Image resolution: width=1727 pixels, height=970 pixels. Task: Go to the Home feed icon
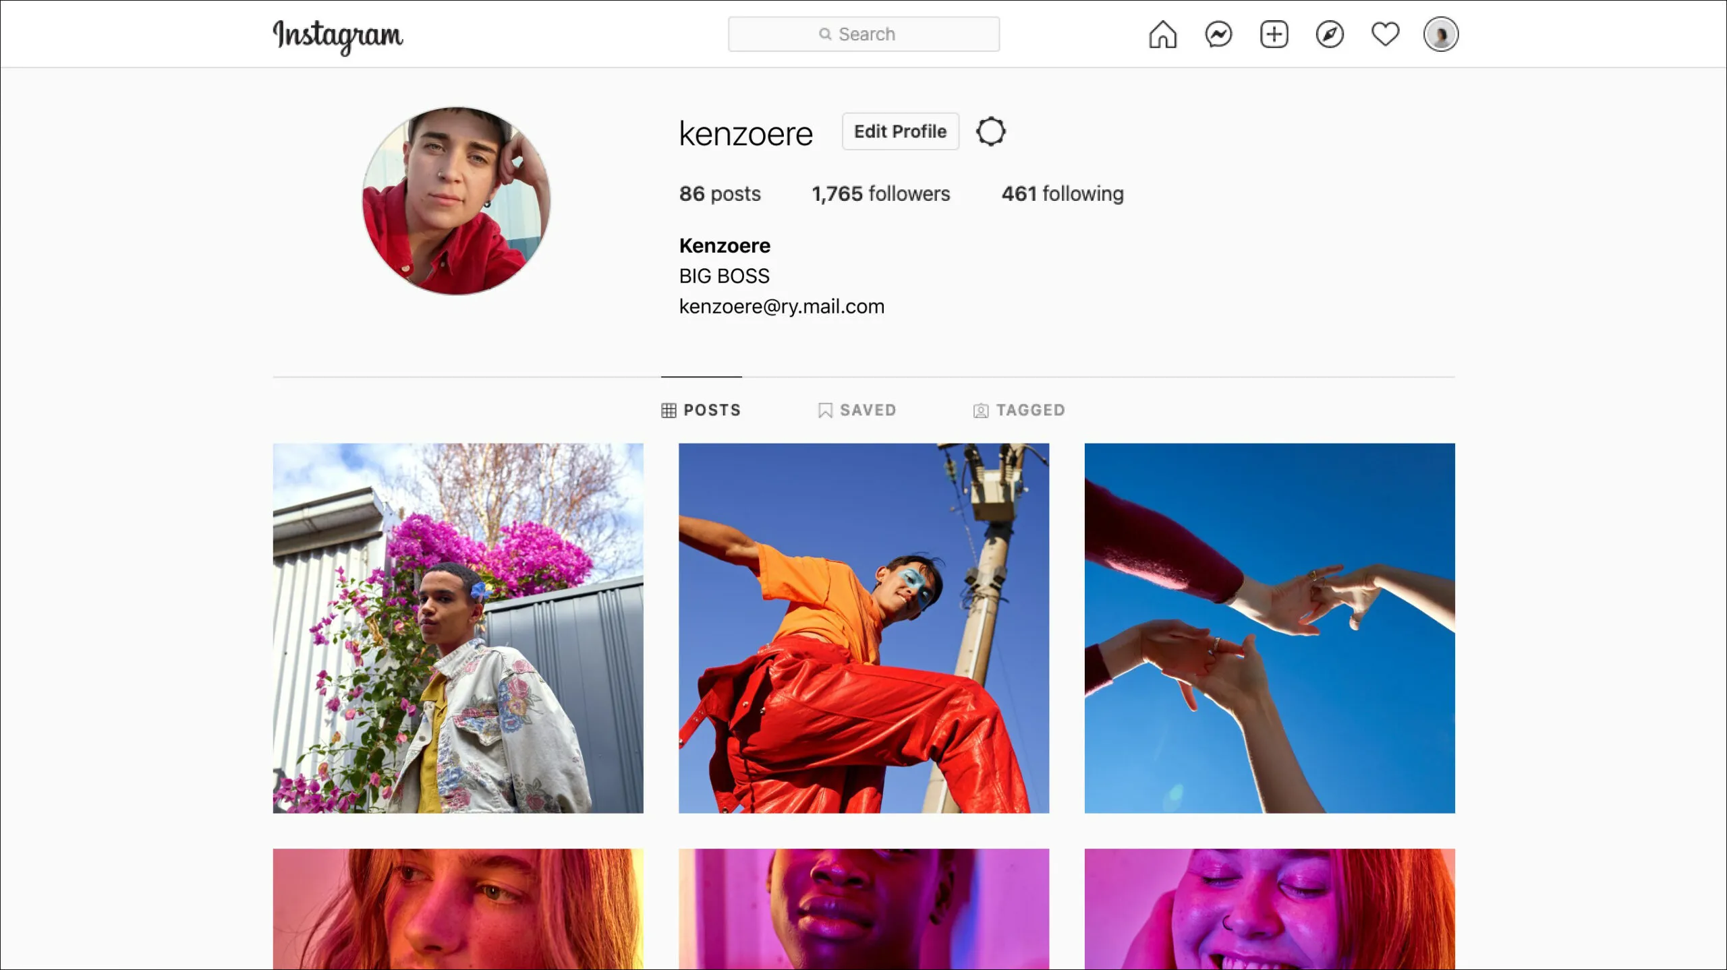pos(1162,34)
